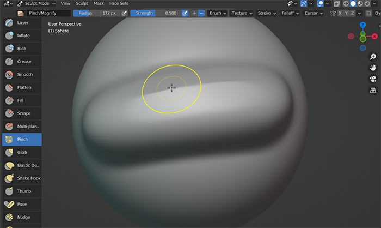Click the blue Z axis gizmo
The width and height of the screenshot is (381, 228).
click(363, 25)
